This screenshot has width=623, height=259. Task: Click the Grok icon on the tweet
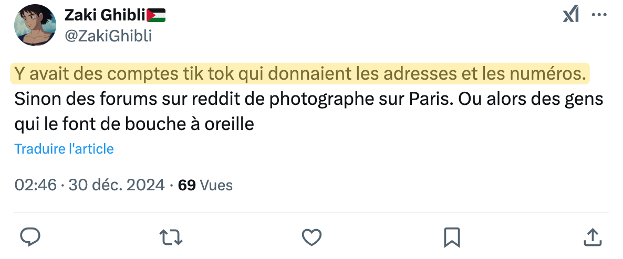pos(571,15)
